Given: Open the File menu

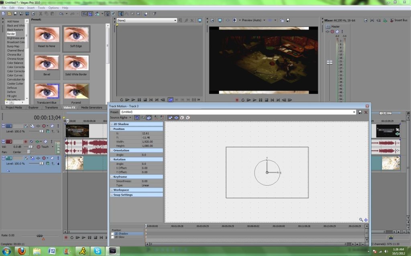Looking at the screenshot, I should (x=4, y=8).
